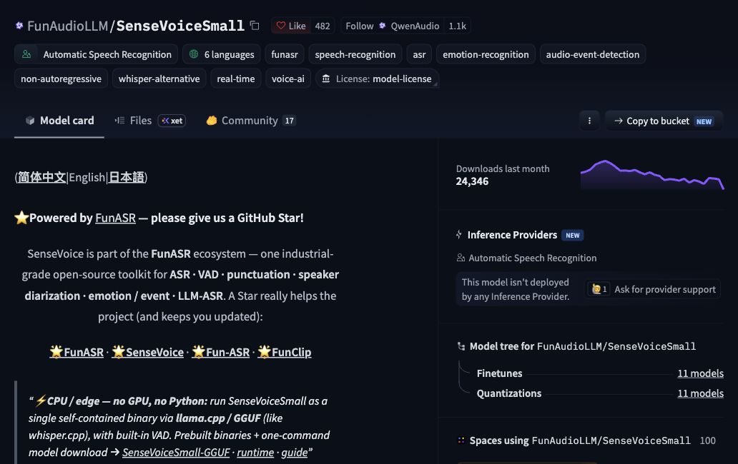This screenshot has height=464, width=738.
Task: Select the whisper-alternative tag
Action: pyautogui.click(x=159, y=79)
